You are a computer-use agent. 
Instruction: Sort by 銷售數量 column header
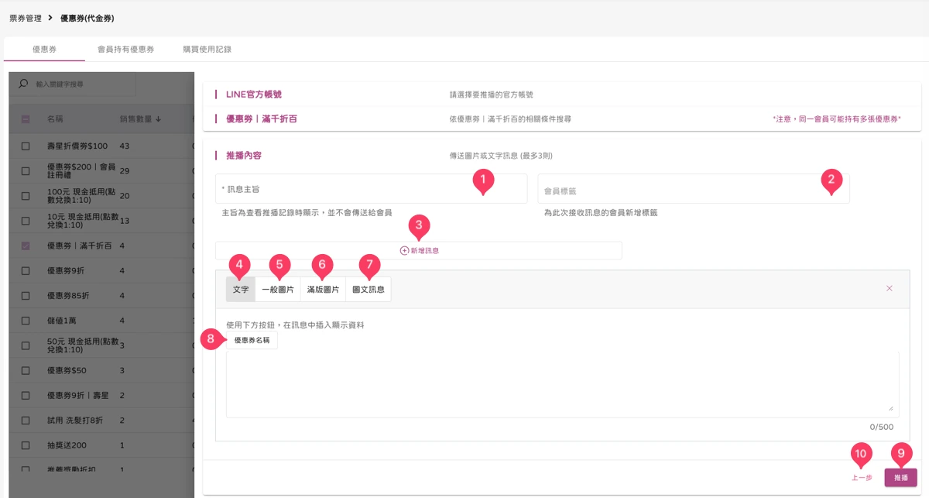click(x=139, y=119)
